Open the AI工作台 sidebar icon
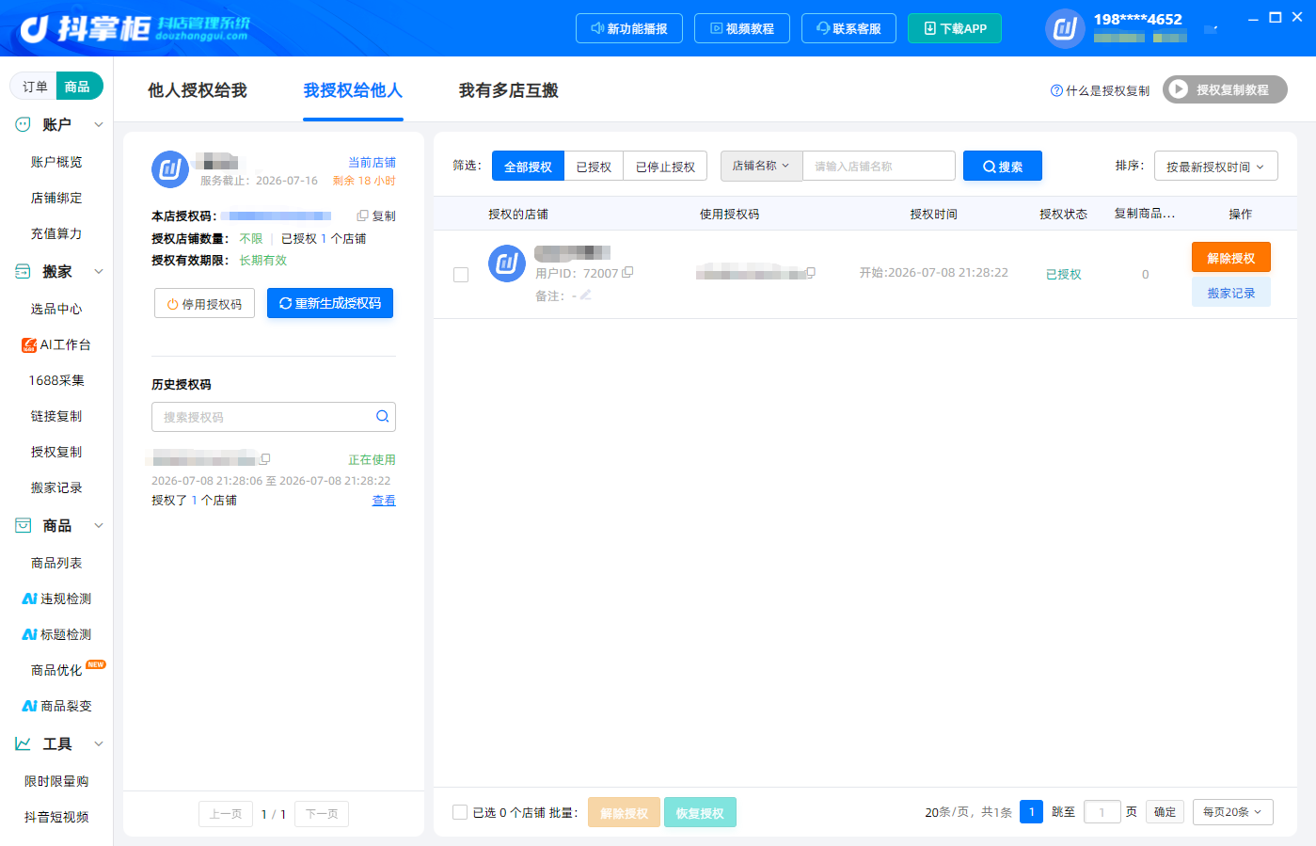Image resolution: width=1316 pixels, height=846 pixels. [29, 344]
